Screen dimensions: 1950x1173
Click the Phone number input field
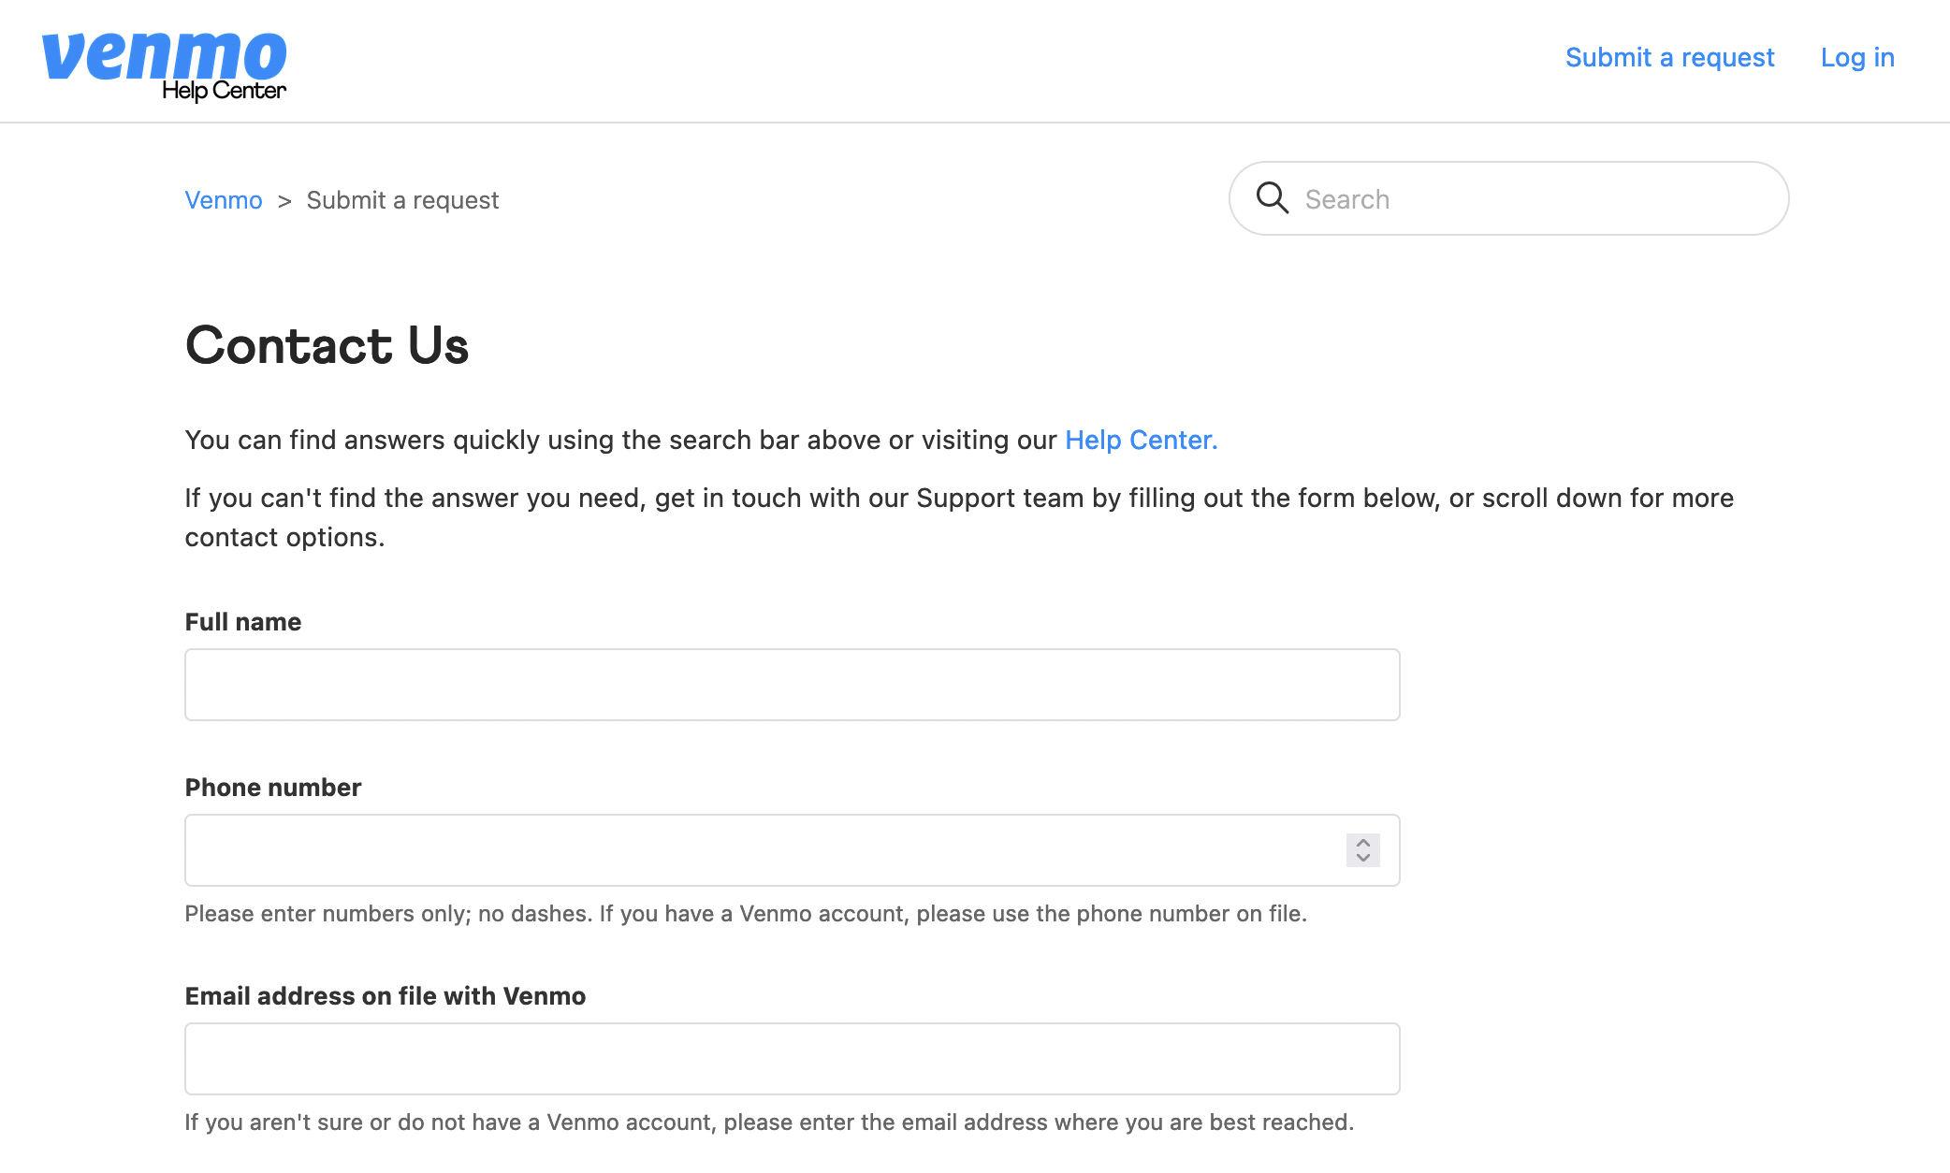click(749, 849)
